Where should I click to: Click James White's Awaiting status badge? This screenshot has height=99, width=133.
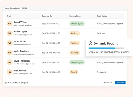pyautogui.click(x=74, y=43)
